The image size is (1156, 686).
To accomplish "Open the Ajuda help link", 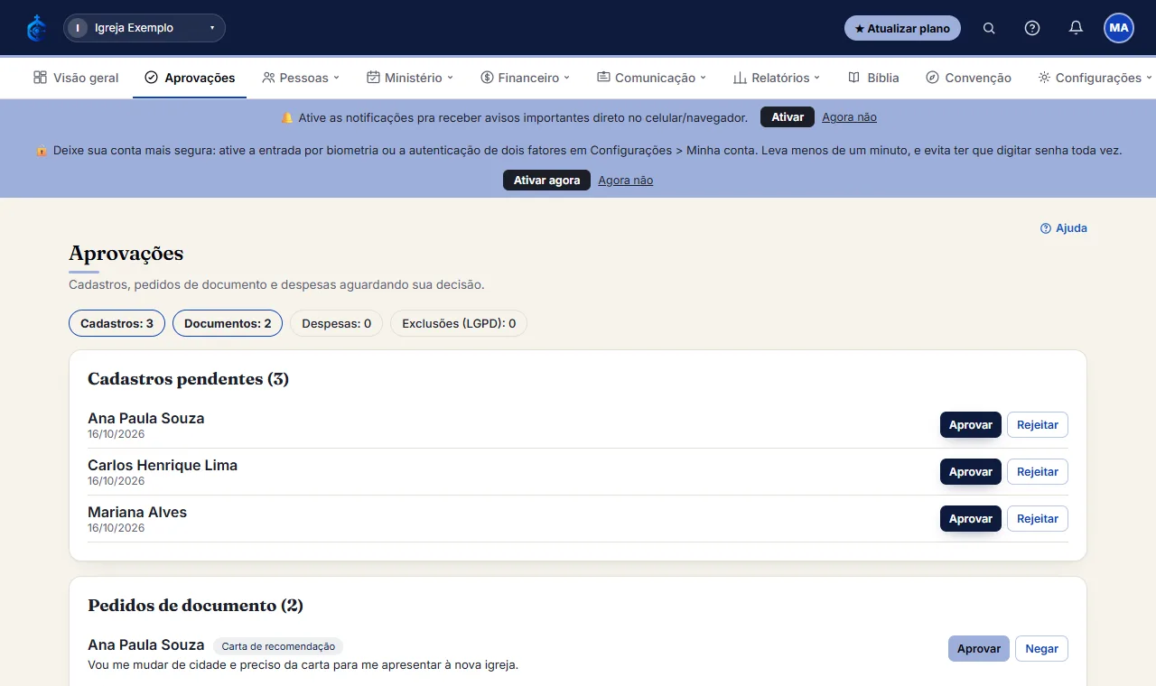I will click(x=1064, y=228).
